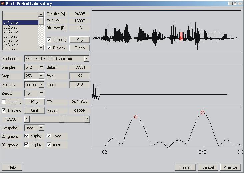Viewport: 244px width, 173px height.
Task: Click the frame counter 59/97
Action: pyautogui.click(x=12, y=119)
